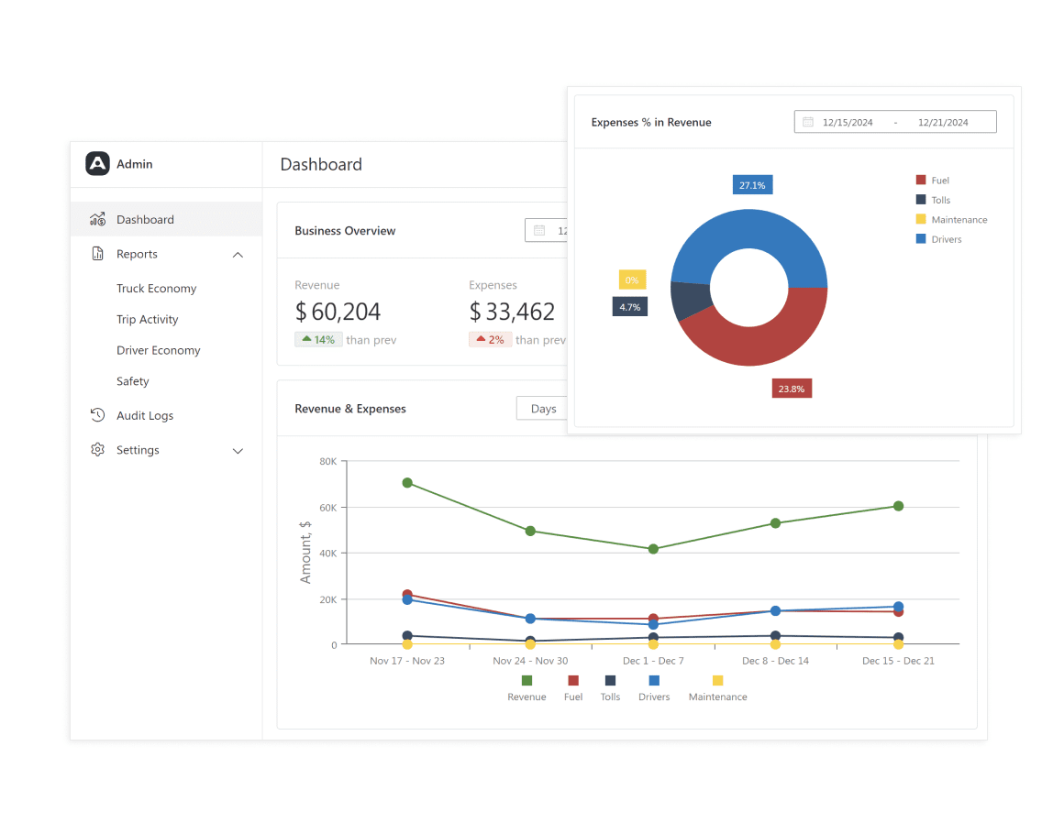This screenshot has width=1064, height=834.
Task: Click the Nov 24 - Nov 30 axis label
Action: point(530,661)
